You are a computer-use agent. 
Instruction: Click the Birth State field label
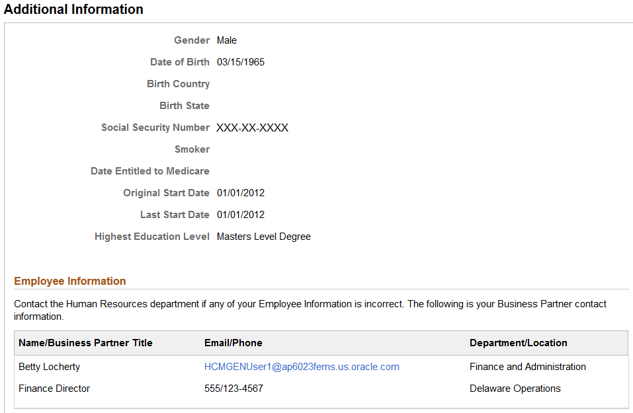tap(184, 106)
